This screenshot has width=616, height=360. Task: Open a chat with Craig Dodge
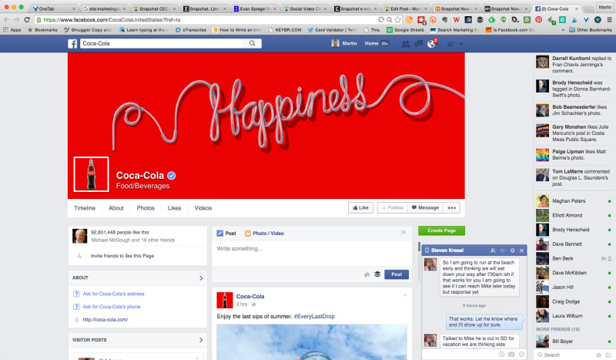coord(574,301)
